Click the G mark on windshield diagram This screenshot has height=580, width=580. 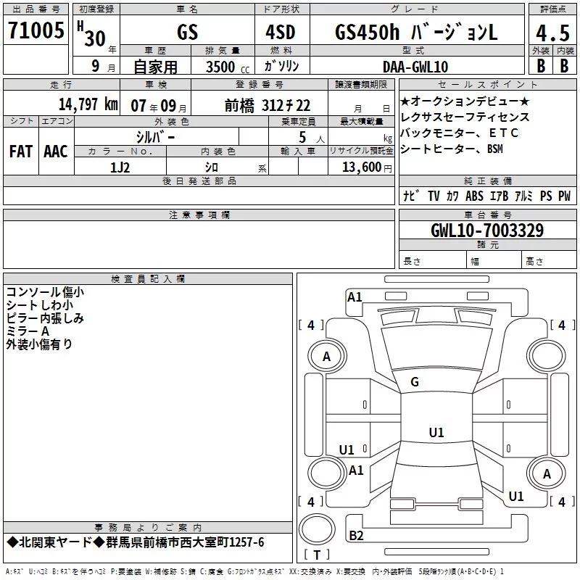coord(415,382)
